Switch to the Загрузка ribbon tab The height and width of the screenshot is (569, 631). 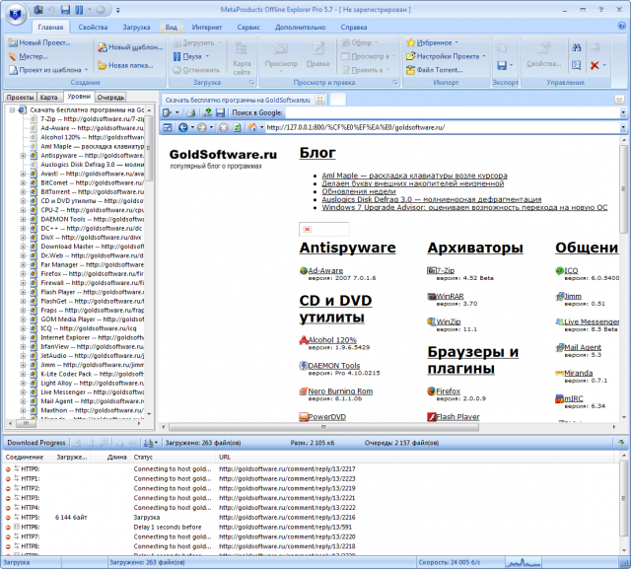(136, 27)
